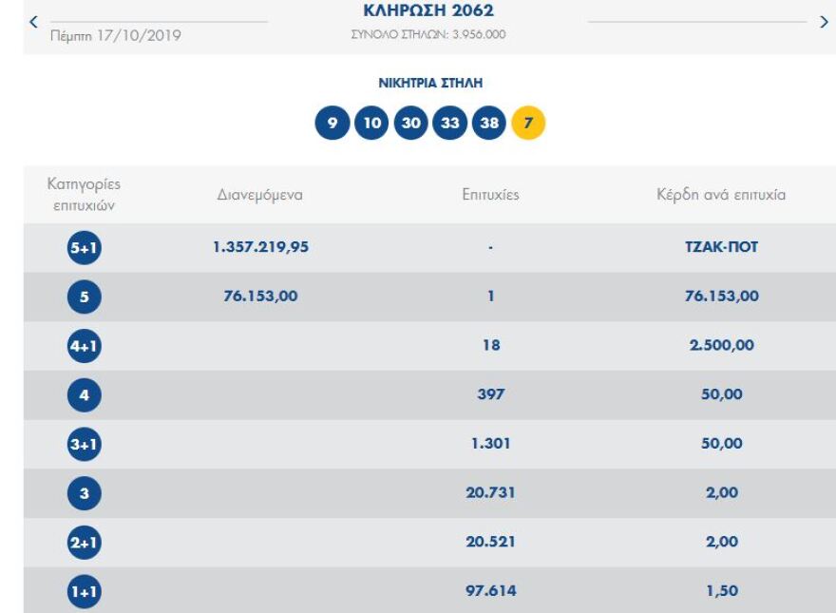Click winning number ball 38
The height and width of the screenshot is (613, 836).
[x=488, y=124]
